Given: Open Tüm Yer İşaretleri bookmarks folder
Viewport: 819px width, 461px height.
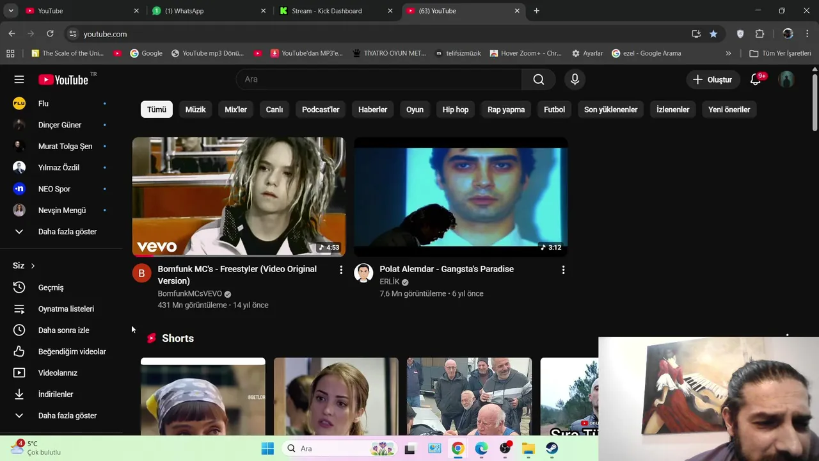Looking at the screenshot, I should click(780, 53).
